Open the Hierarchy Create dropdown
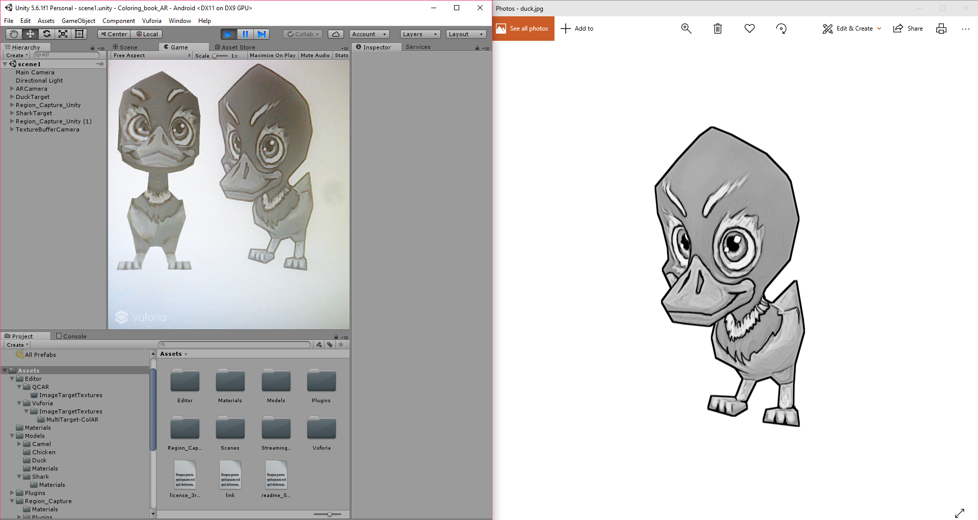The image size is (978, 520). [x=17, y=56]
